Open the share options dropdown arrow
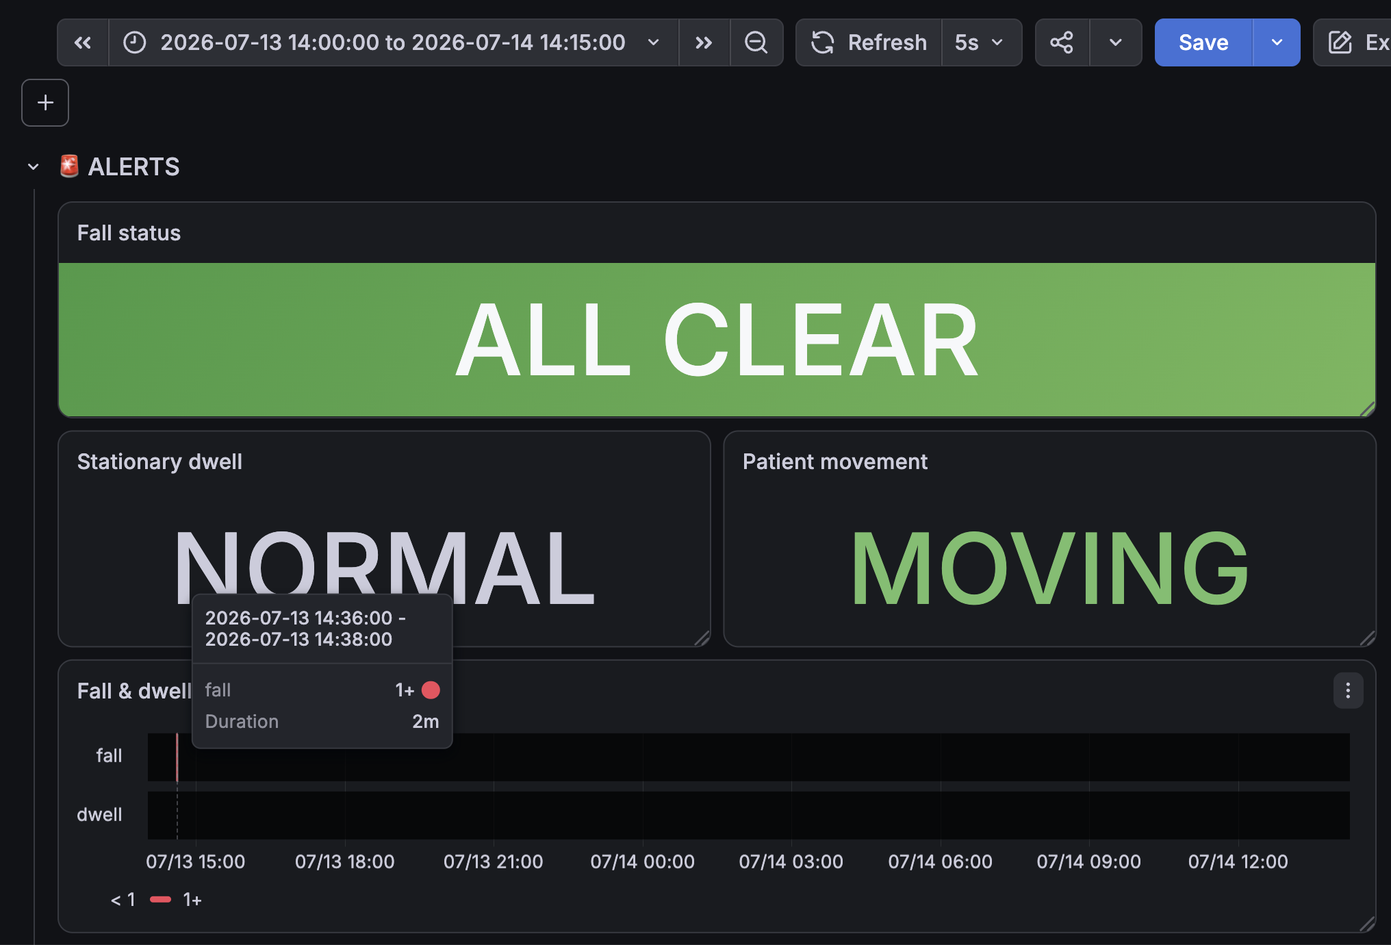Screen dimensions: 1391x945 click(1115, 42)
